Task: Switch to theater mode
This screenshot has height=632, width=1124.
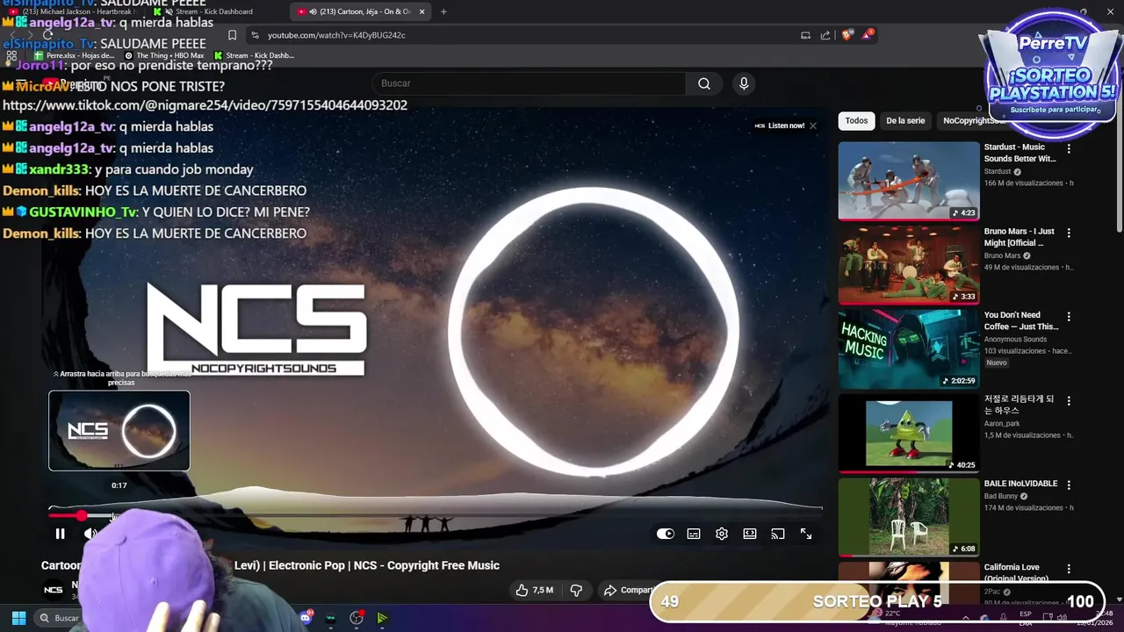Action: click(750, 534)
